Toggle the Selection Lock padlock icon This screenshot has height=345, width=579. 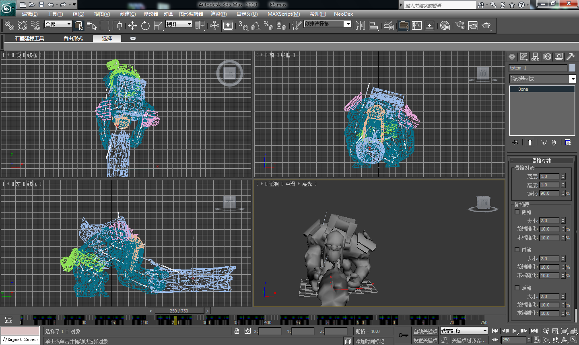coord(237,331)
